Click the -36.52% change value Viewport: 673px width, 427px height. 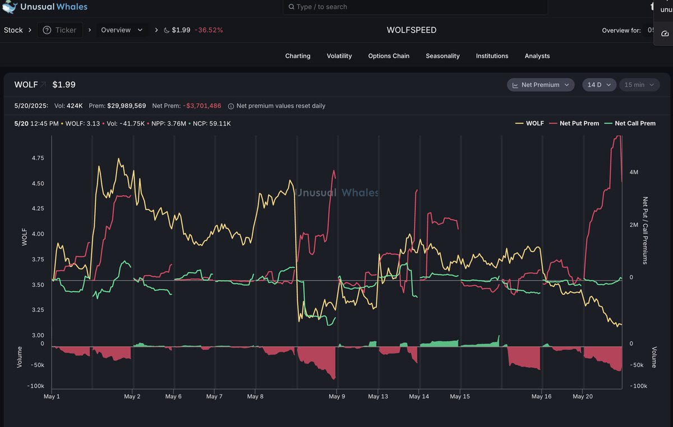[209, 30]
